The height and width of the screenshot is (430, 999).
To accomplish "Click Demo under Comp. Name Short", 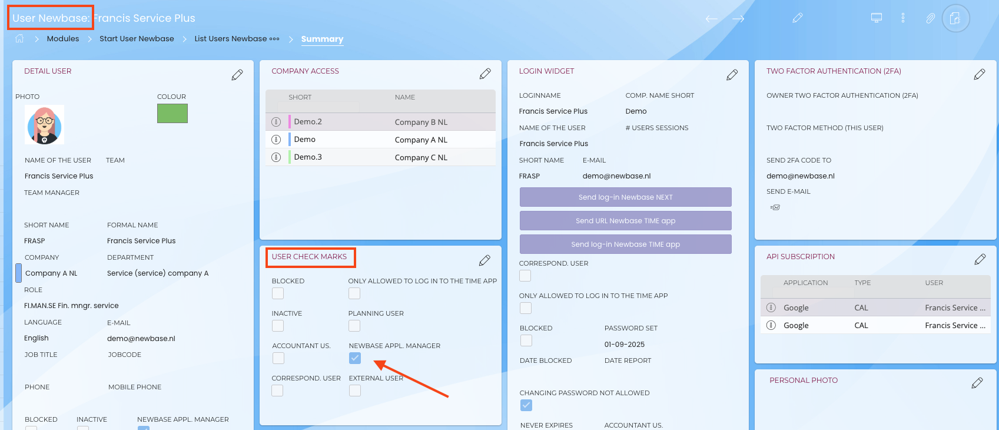I will [x=636, y=111].
